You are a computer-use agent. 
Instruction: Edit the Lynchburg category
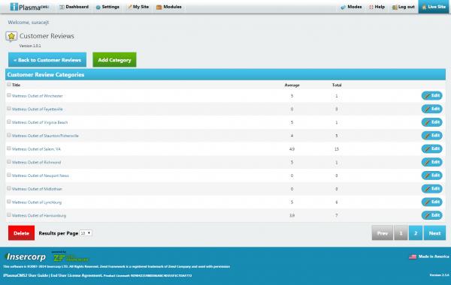click(431, 202)
